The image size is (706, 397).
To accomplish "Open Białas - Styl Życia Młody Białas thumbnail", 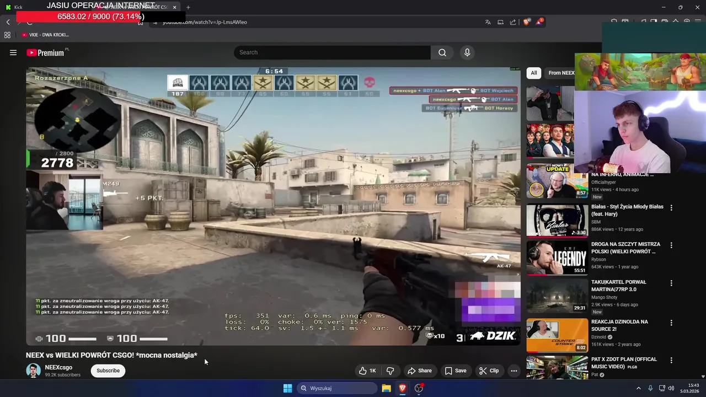I will [x=557, y=221].
